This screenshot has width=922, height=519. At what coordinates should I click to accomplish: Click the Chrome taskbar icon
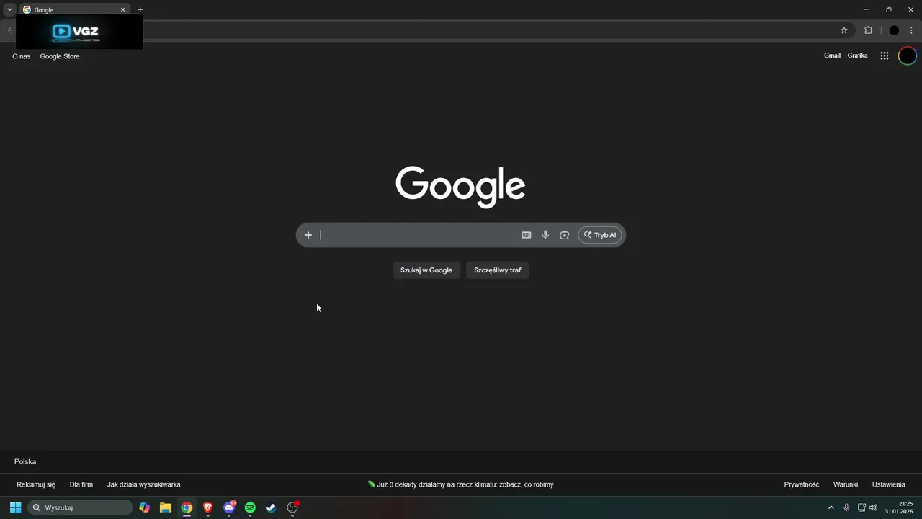(187, 507)
